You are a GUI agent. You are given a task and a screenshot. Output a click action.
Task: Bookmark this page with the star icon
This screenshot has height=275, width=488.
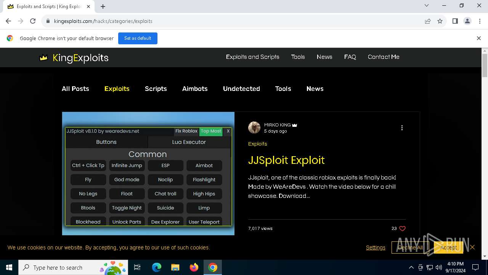click(440, 21)
